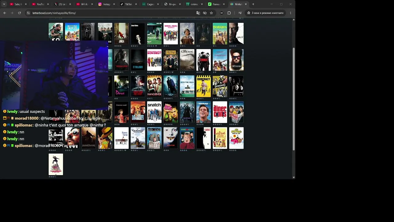Open the Bon Dieu film poster
Screen dimensions: 394x222
pos(154,60)
